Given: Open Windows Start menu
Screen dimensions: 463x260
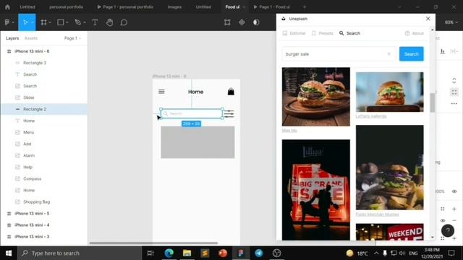Looking at the screenshot, I should [9, 253].
